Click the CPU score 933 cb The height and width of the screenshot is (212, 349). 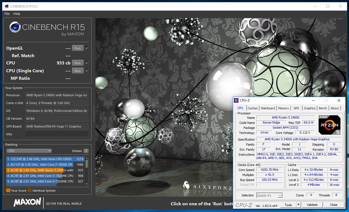coord(64,63)
